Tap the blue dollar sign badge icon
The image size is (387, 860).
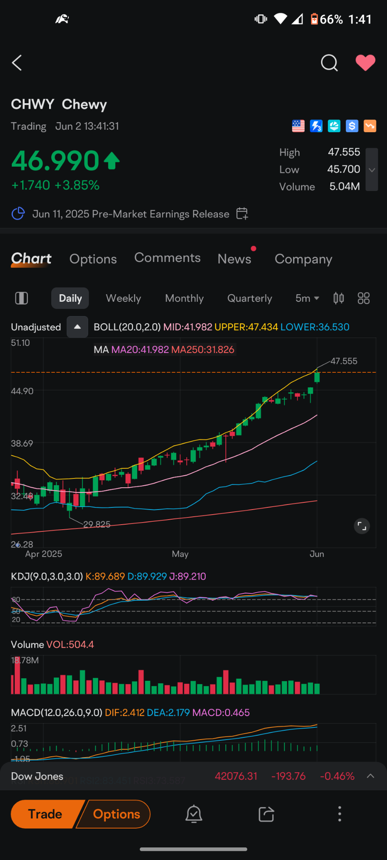tap(352, 126)
